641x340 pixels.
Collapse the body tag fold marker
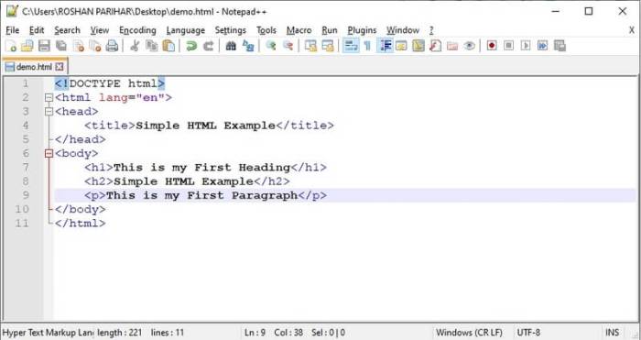(49, 153)
